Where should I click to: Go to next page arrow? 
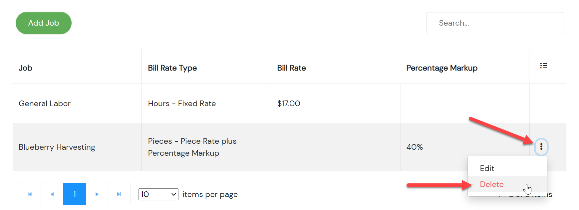[97, 194]
